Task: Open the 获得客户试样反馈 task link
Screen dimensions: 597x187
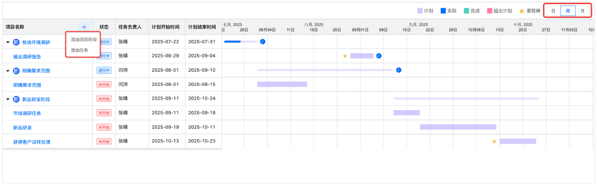Action: pos(32,142)
